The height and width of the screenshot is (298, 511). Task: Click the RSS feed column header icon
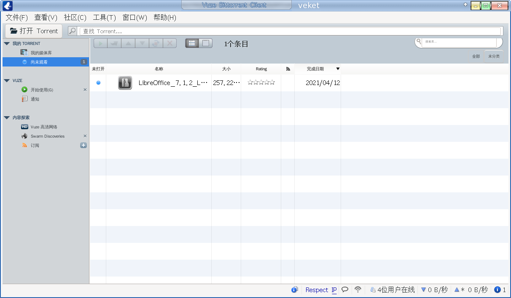[288, 69]
